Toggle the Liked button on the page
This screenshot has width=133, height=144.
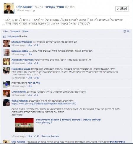click(122, 9)
